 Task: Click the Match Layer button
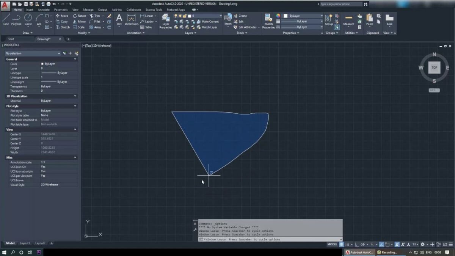(209, 27)
